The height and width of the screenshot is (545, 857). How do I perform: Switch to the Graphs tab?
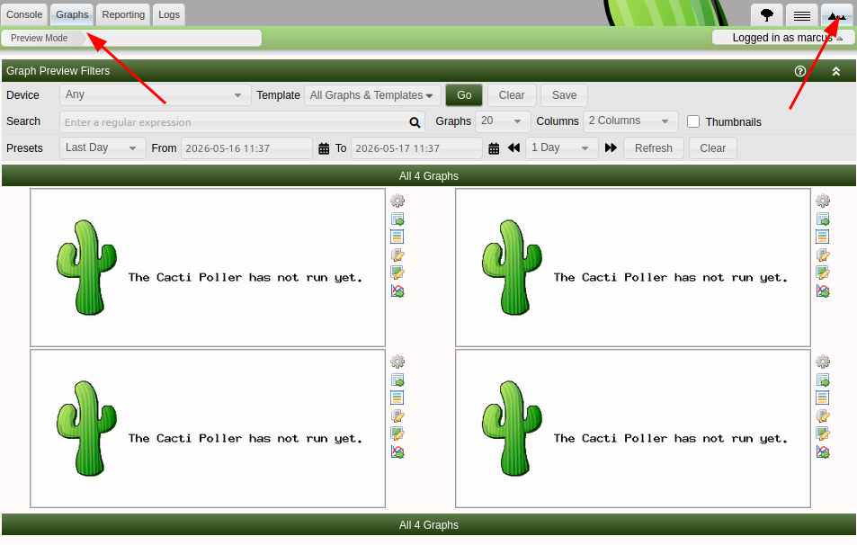[x=72, y=14]
